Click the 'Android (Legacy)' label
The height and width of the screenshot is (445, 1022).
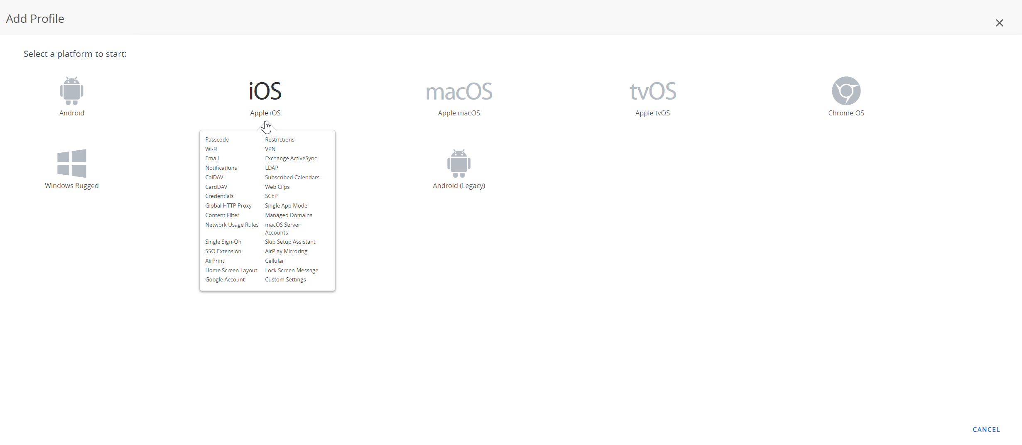pos(459,186)
